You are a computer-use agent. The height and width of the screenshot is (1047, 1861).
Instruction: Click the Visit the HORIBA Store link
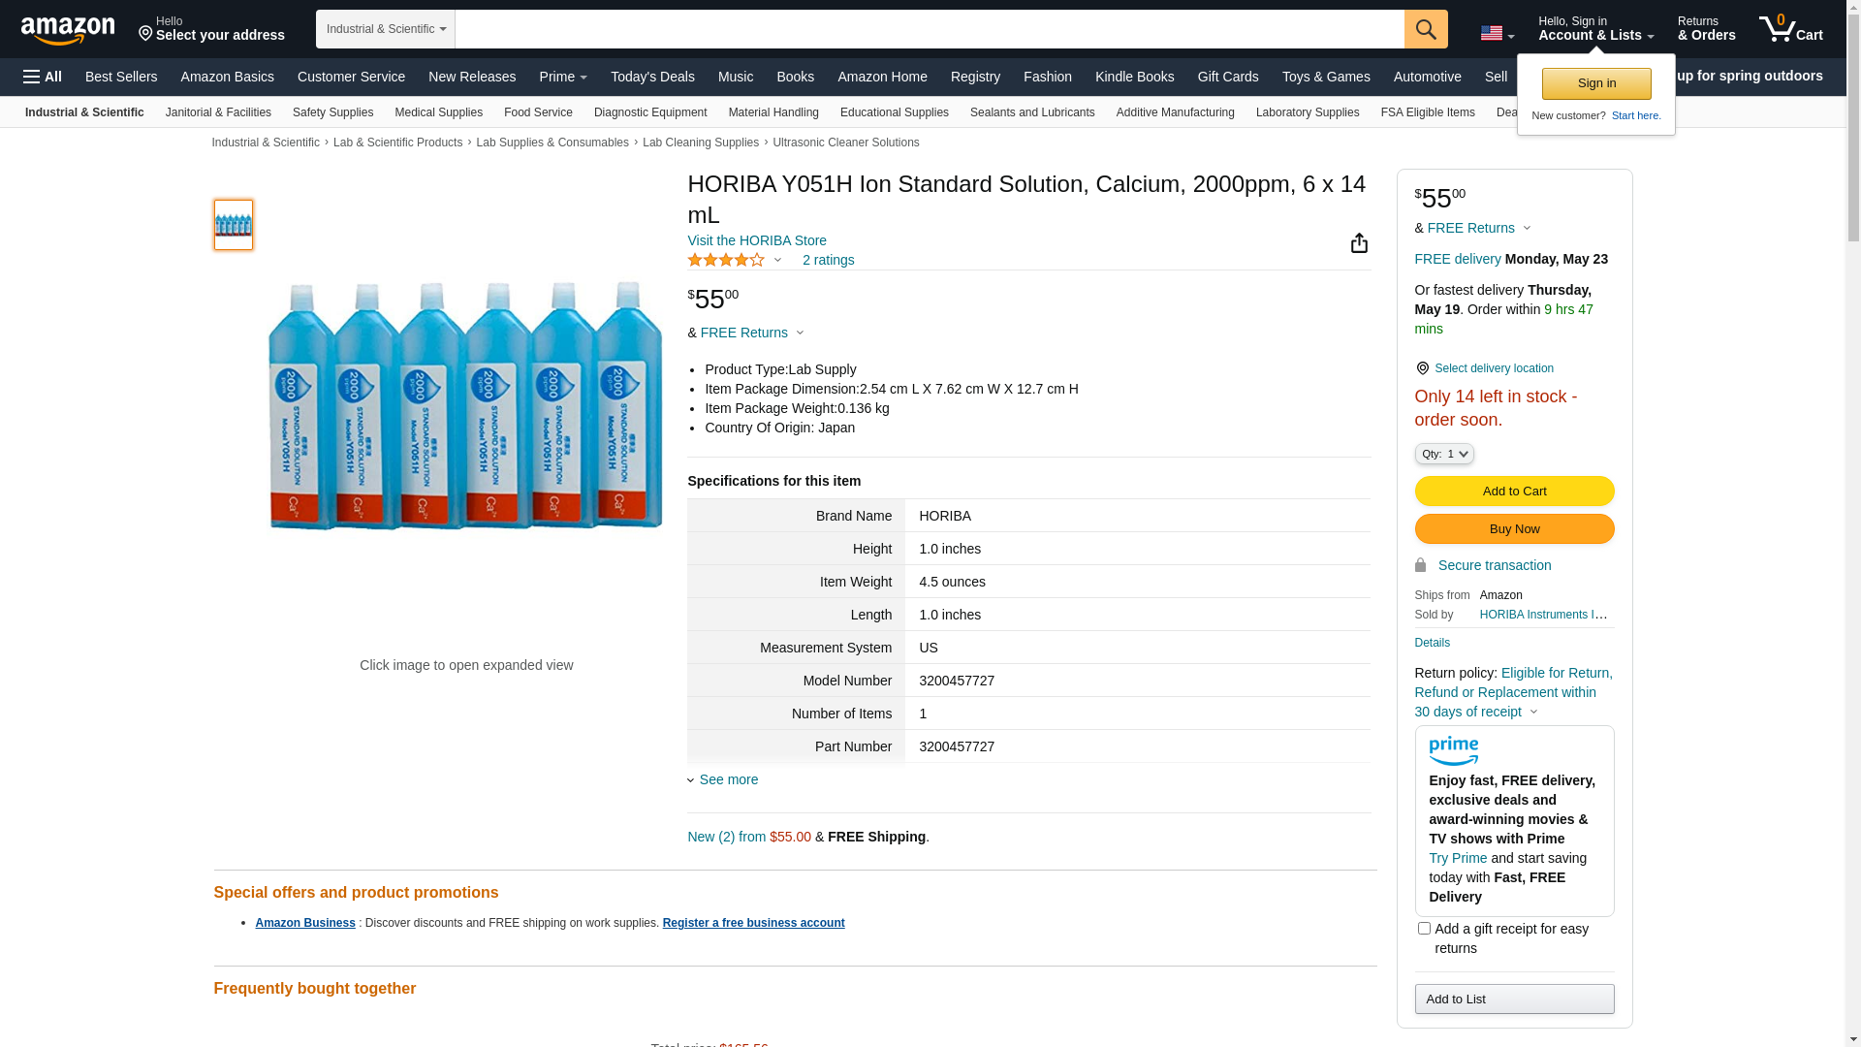coord(757,240)
